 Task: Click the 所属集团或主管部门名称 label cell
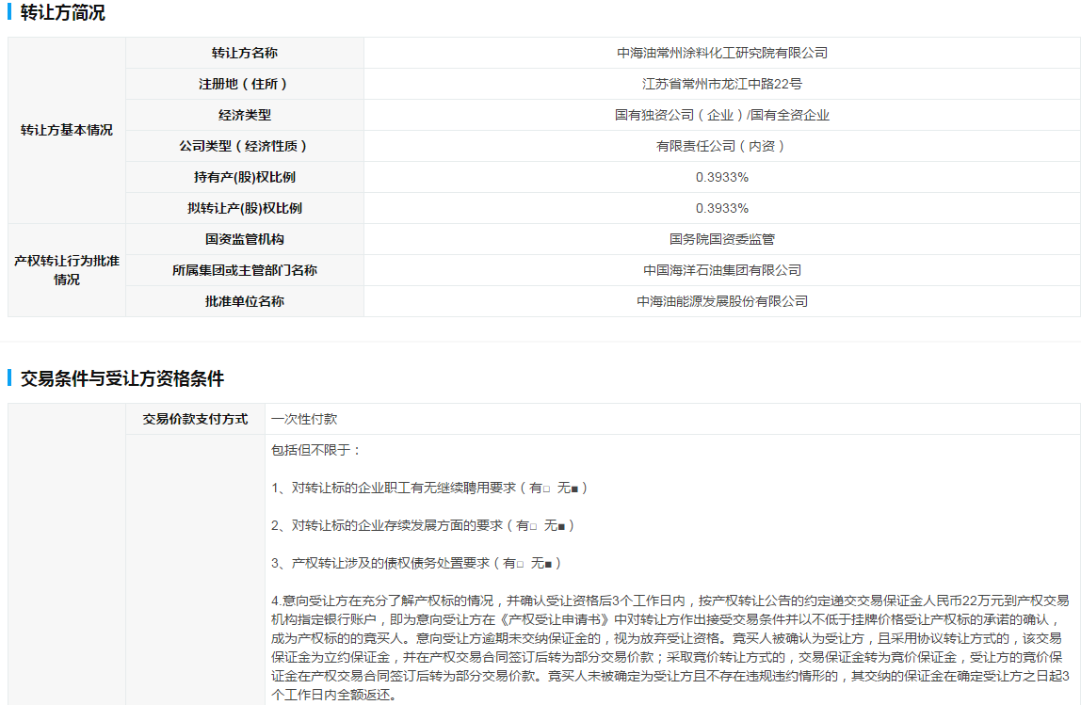point(245,270)
